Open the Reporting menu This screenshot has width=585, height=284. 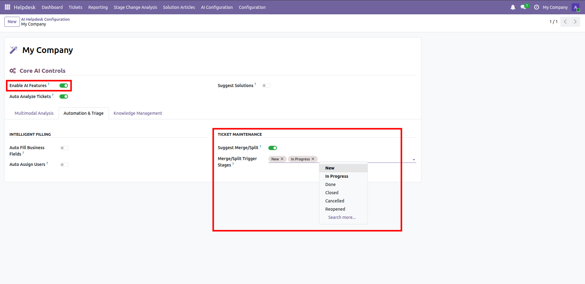[x=98, y=7]
